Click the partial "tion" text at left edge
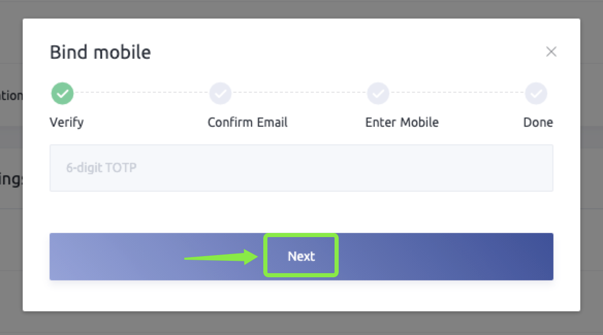The width and height of the screenshot is (603, 335). pos(10,96)
